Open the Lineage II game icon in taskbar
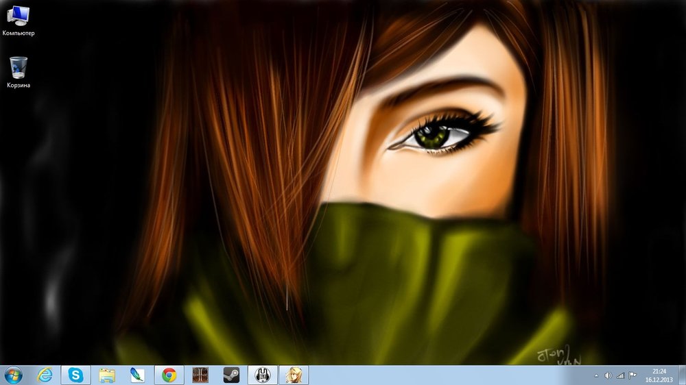The height and width of the screenshot is (385, 686). [x=200, y=375]
